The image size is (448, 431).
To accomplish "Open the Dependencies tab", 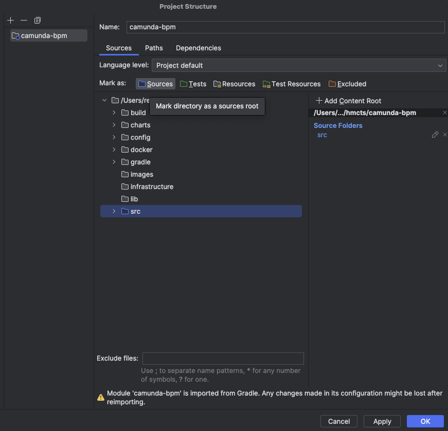I will pyautogui.click(x=199, y=48).
